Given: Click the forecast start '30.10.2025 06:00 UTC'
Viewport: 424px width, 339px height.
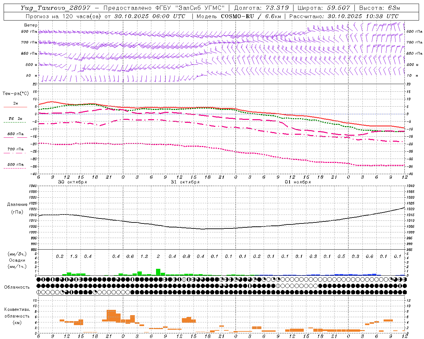Looking at the screenshot, I should click(149, 16).
